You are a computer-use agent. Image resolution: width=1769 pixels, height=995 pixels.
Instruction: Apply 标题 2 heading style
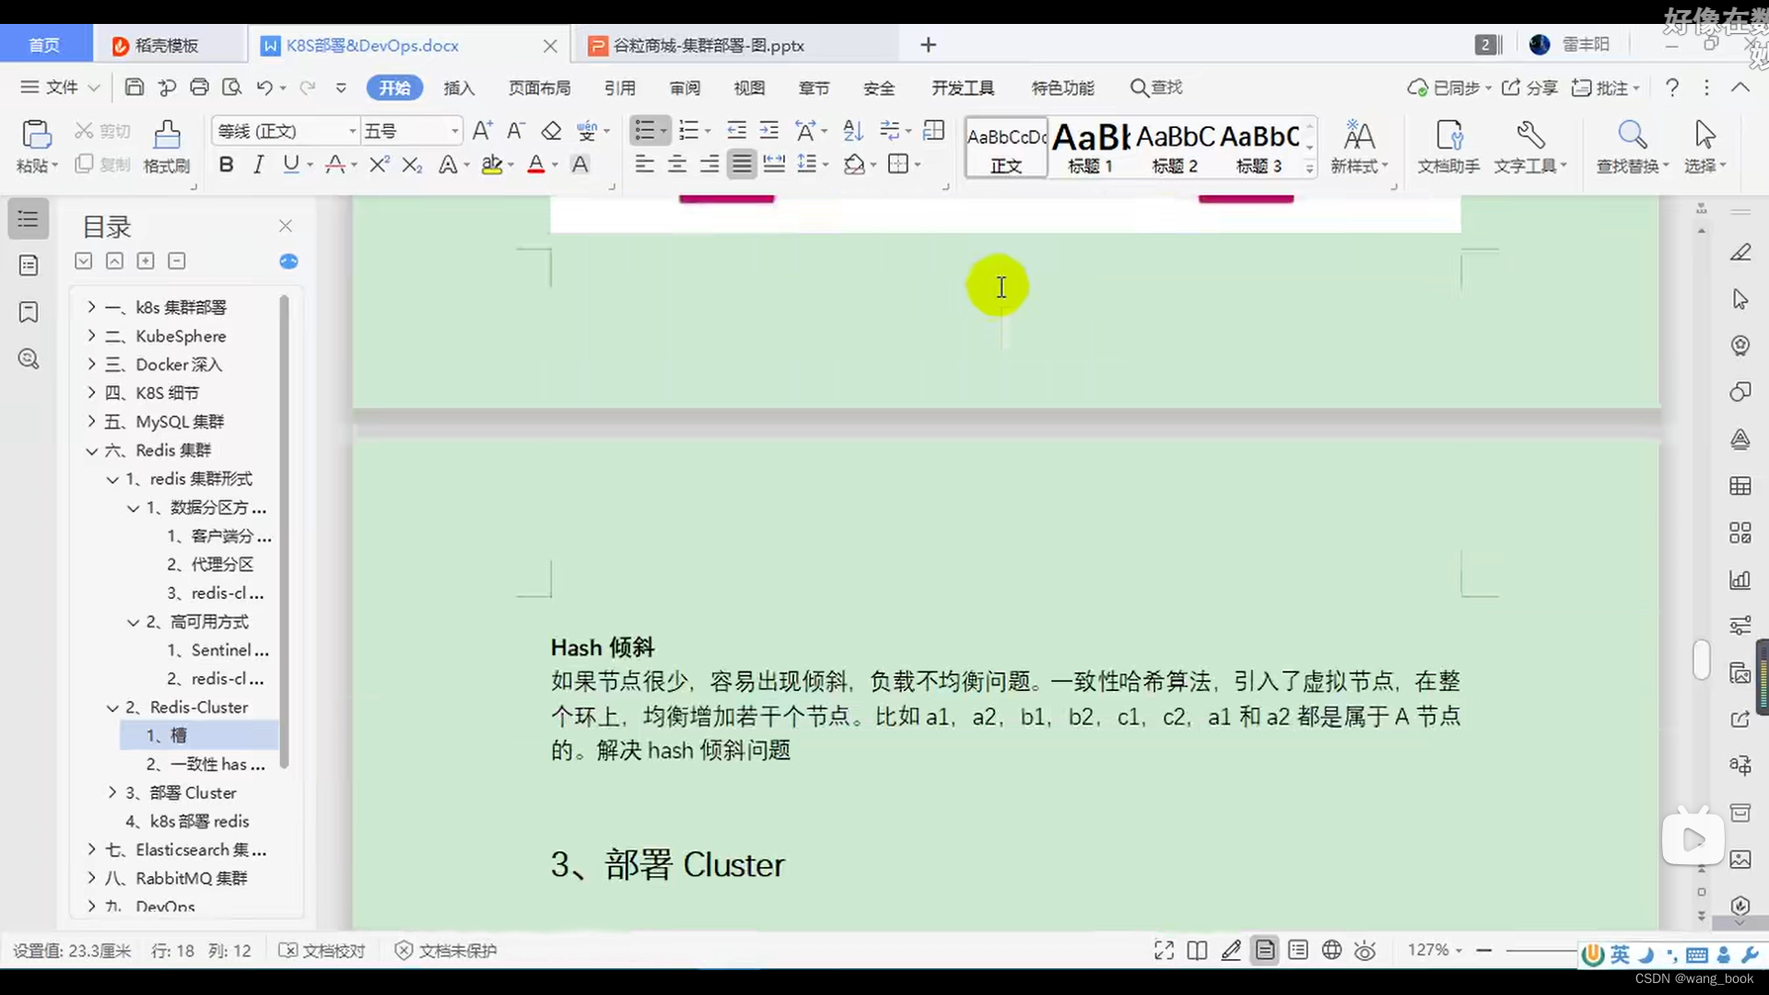point(1175,147)
